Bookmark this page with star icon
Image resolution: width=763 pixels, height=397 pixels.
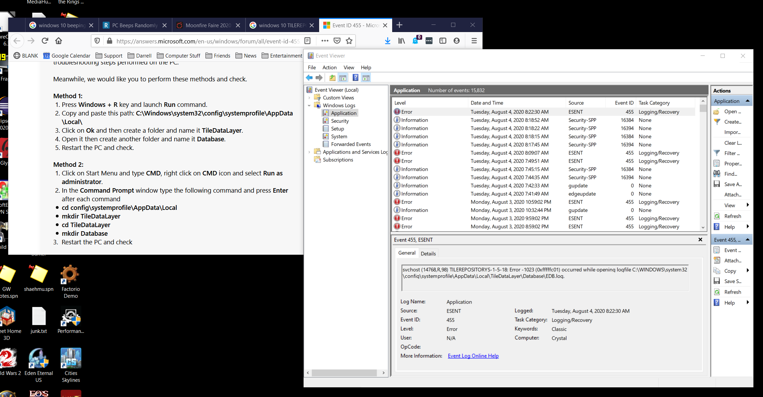349,41
